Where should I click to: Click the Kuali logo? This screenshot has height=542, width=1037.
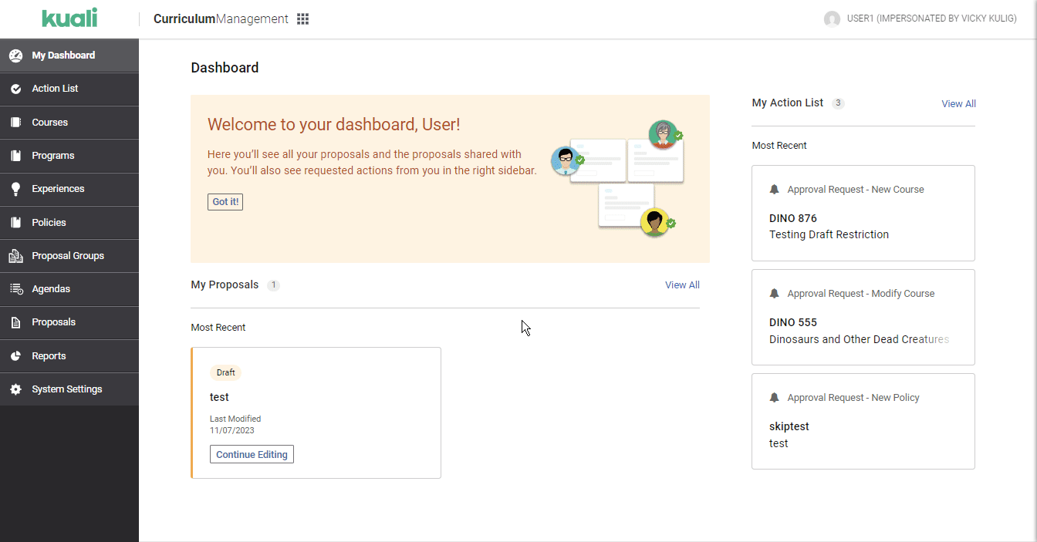click(x=69, y=18)
